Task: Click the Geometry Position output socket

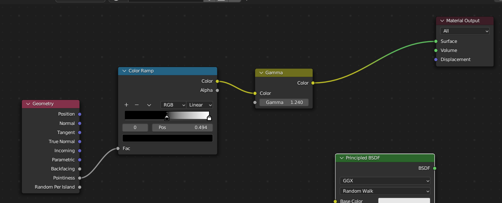Action: tap(79, 114)
